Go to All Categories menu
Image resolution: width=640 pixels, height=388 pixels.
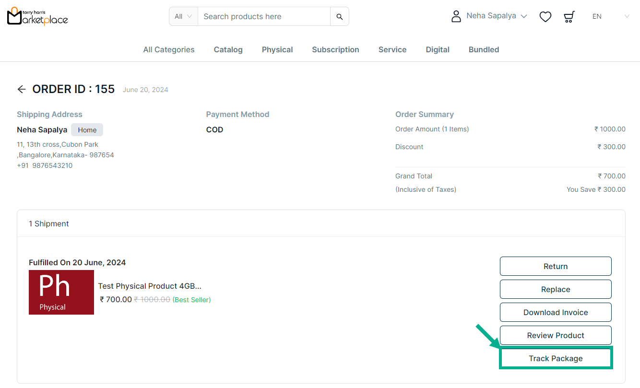click(x=169, y=49)
